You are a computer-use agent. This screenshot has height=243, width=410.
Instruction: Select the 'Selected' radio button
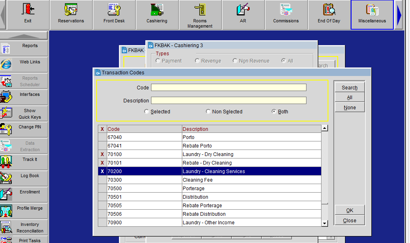tap(147, 112)
